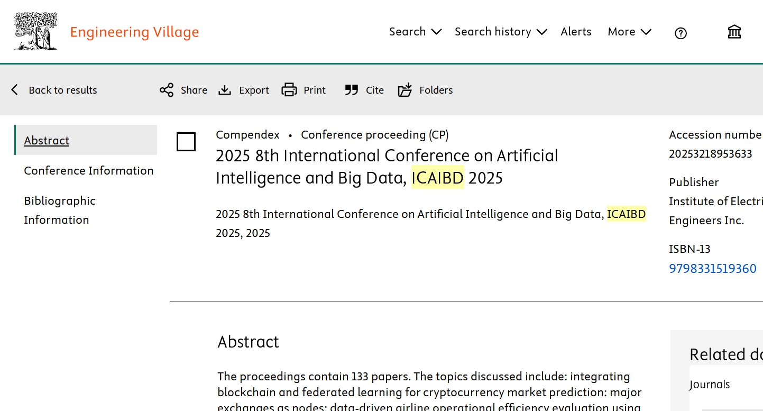763x411 pixels.
Task: Expand the More dropdown menu
Action: (x=629, y=32)
